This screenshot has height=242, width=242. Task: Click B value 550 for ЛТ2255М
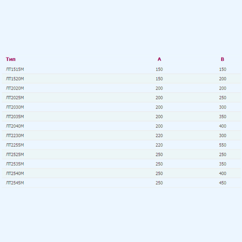pyautogui.click(x=223, y=145)
